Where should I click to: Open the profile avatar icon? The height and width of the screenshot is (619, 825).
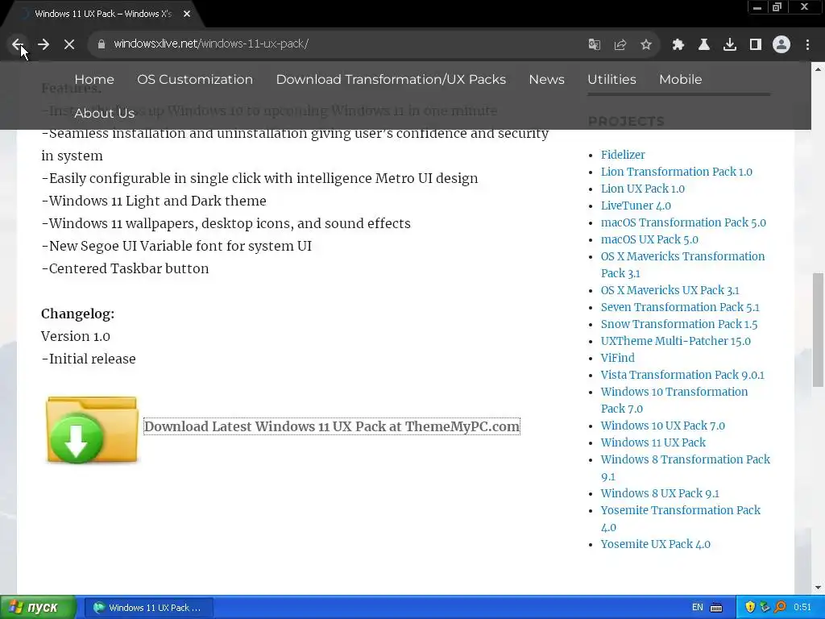pyautogui.click(x=781, y=44)
